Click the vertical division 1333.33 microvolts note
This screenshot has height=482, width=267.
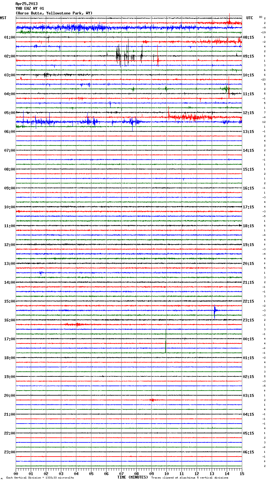pos(40,478)
